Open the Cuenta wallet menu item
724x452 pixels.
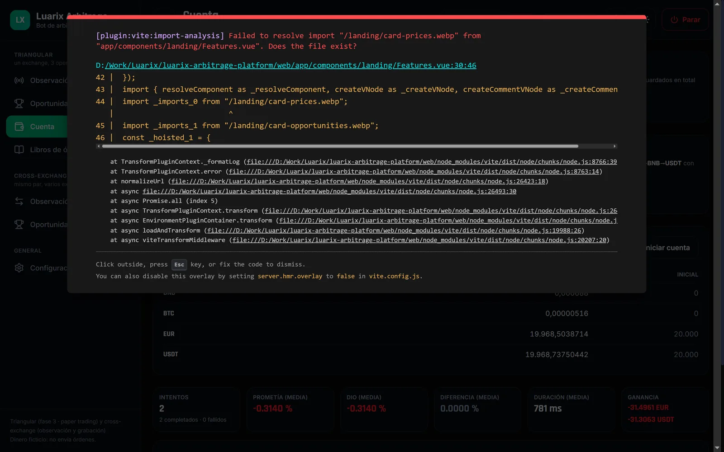pos(37,127)
